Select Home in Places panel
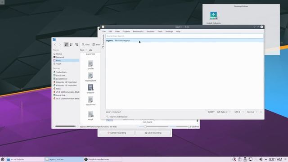288x162 pixels. pos(66,54)
